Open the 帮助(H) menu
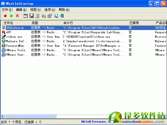 64,10
